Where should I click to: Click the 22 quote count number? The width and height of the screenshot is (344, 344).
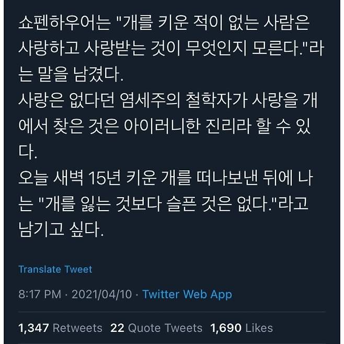[117, 328]
